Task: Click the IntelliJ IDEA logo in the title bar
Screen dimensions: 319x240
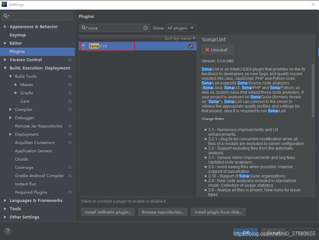Action: point(4,4)
